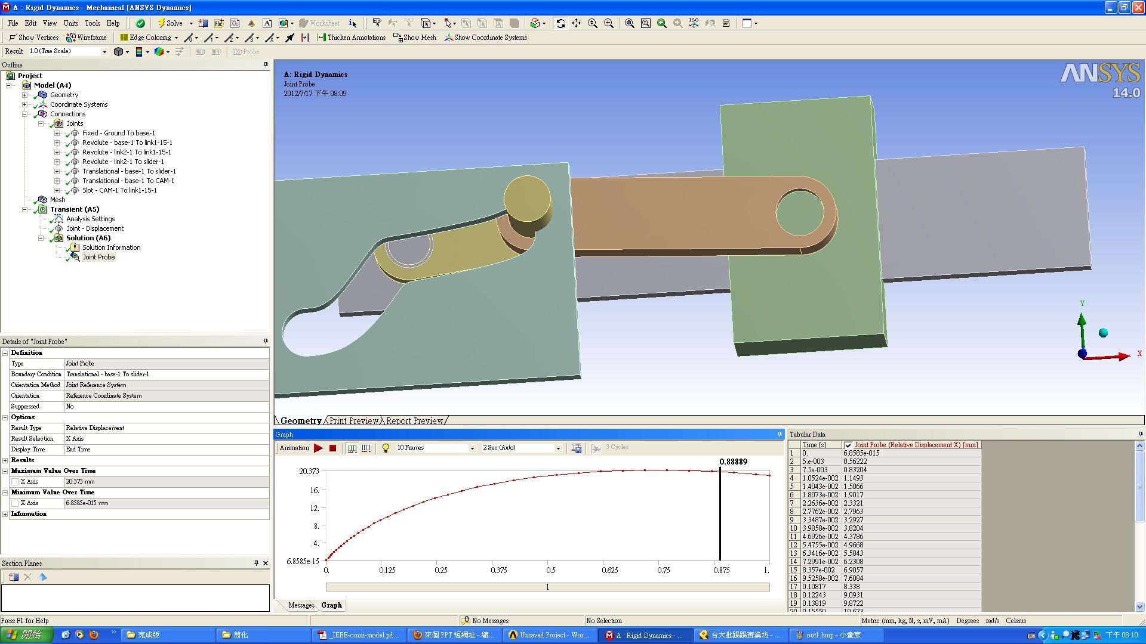Image resolution: width=1146 pixels, height=644 pixels.
Task: Click the Wireframe display icon
Action: coord(87,38)
